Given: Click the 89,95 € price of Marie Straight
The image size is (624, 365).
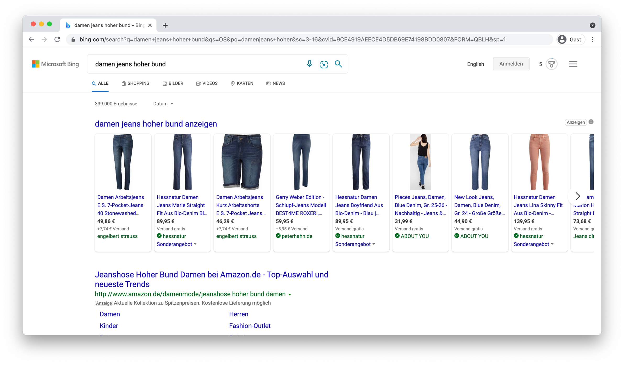Looking at the screenshot, I should coord(165,221).
